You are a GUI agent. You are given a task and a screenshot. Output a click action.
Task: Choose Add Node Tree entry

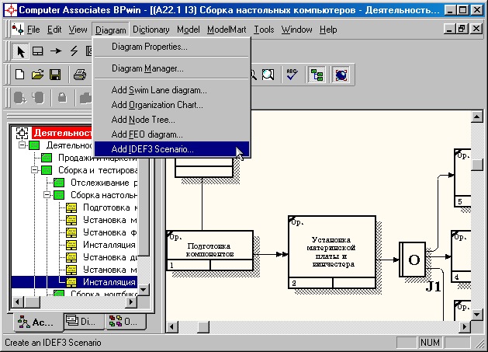pyautogui.click(x=171, y=120)
